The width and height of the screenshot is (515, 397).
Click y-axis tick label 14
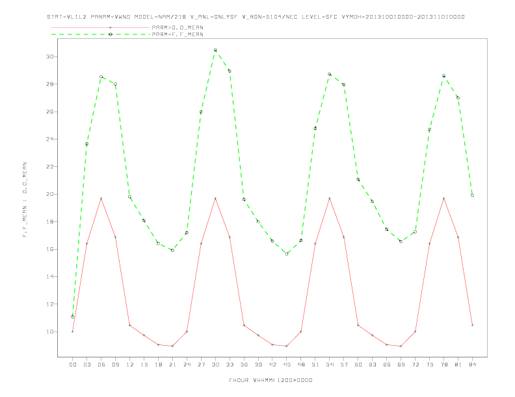pyautogui.click(x=49, y=277)
